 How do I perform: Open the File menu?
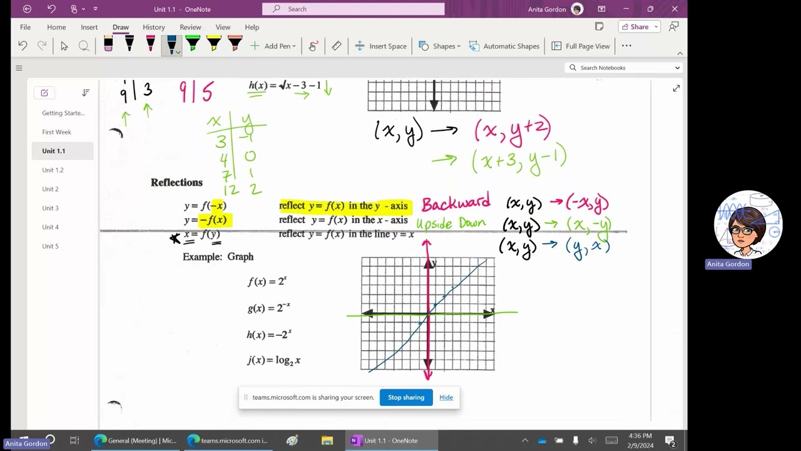coord(25,27)
